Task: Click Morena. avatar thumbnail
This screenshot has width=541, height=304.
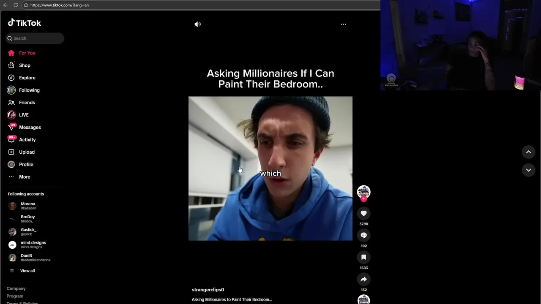Action: [x=13, y=206]
